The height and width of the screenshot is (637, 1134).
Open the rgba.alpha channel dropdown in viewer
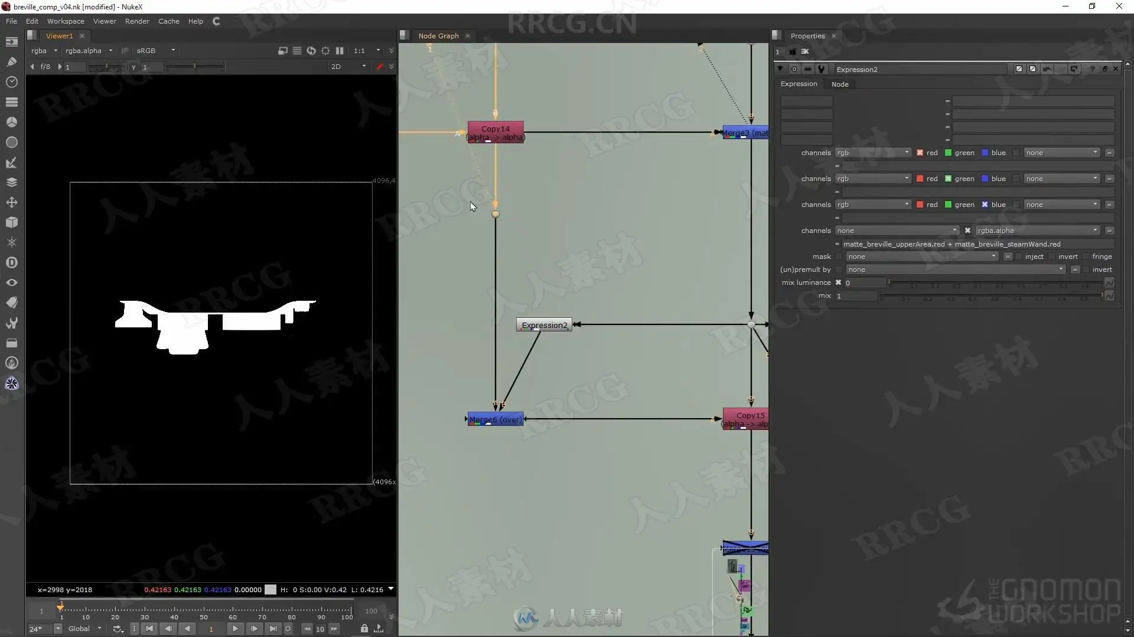coord(89,51)
